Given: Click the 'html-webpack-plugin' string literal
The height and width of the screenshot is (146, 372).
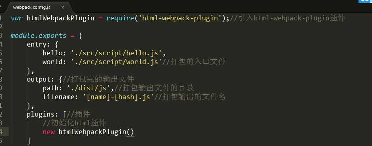Looking at the screenshot, I should [180, 18].
